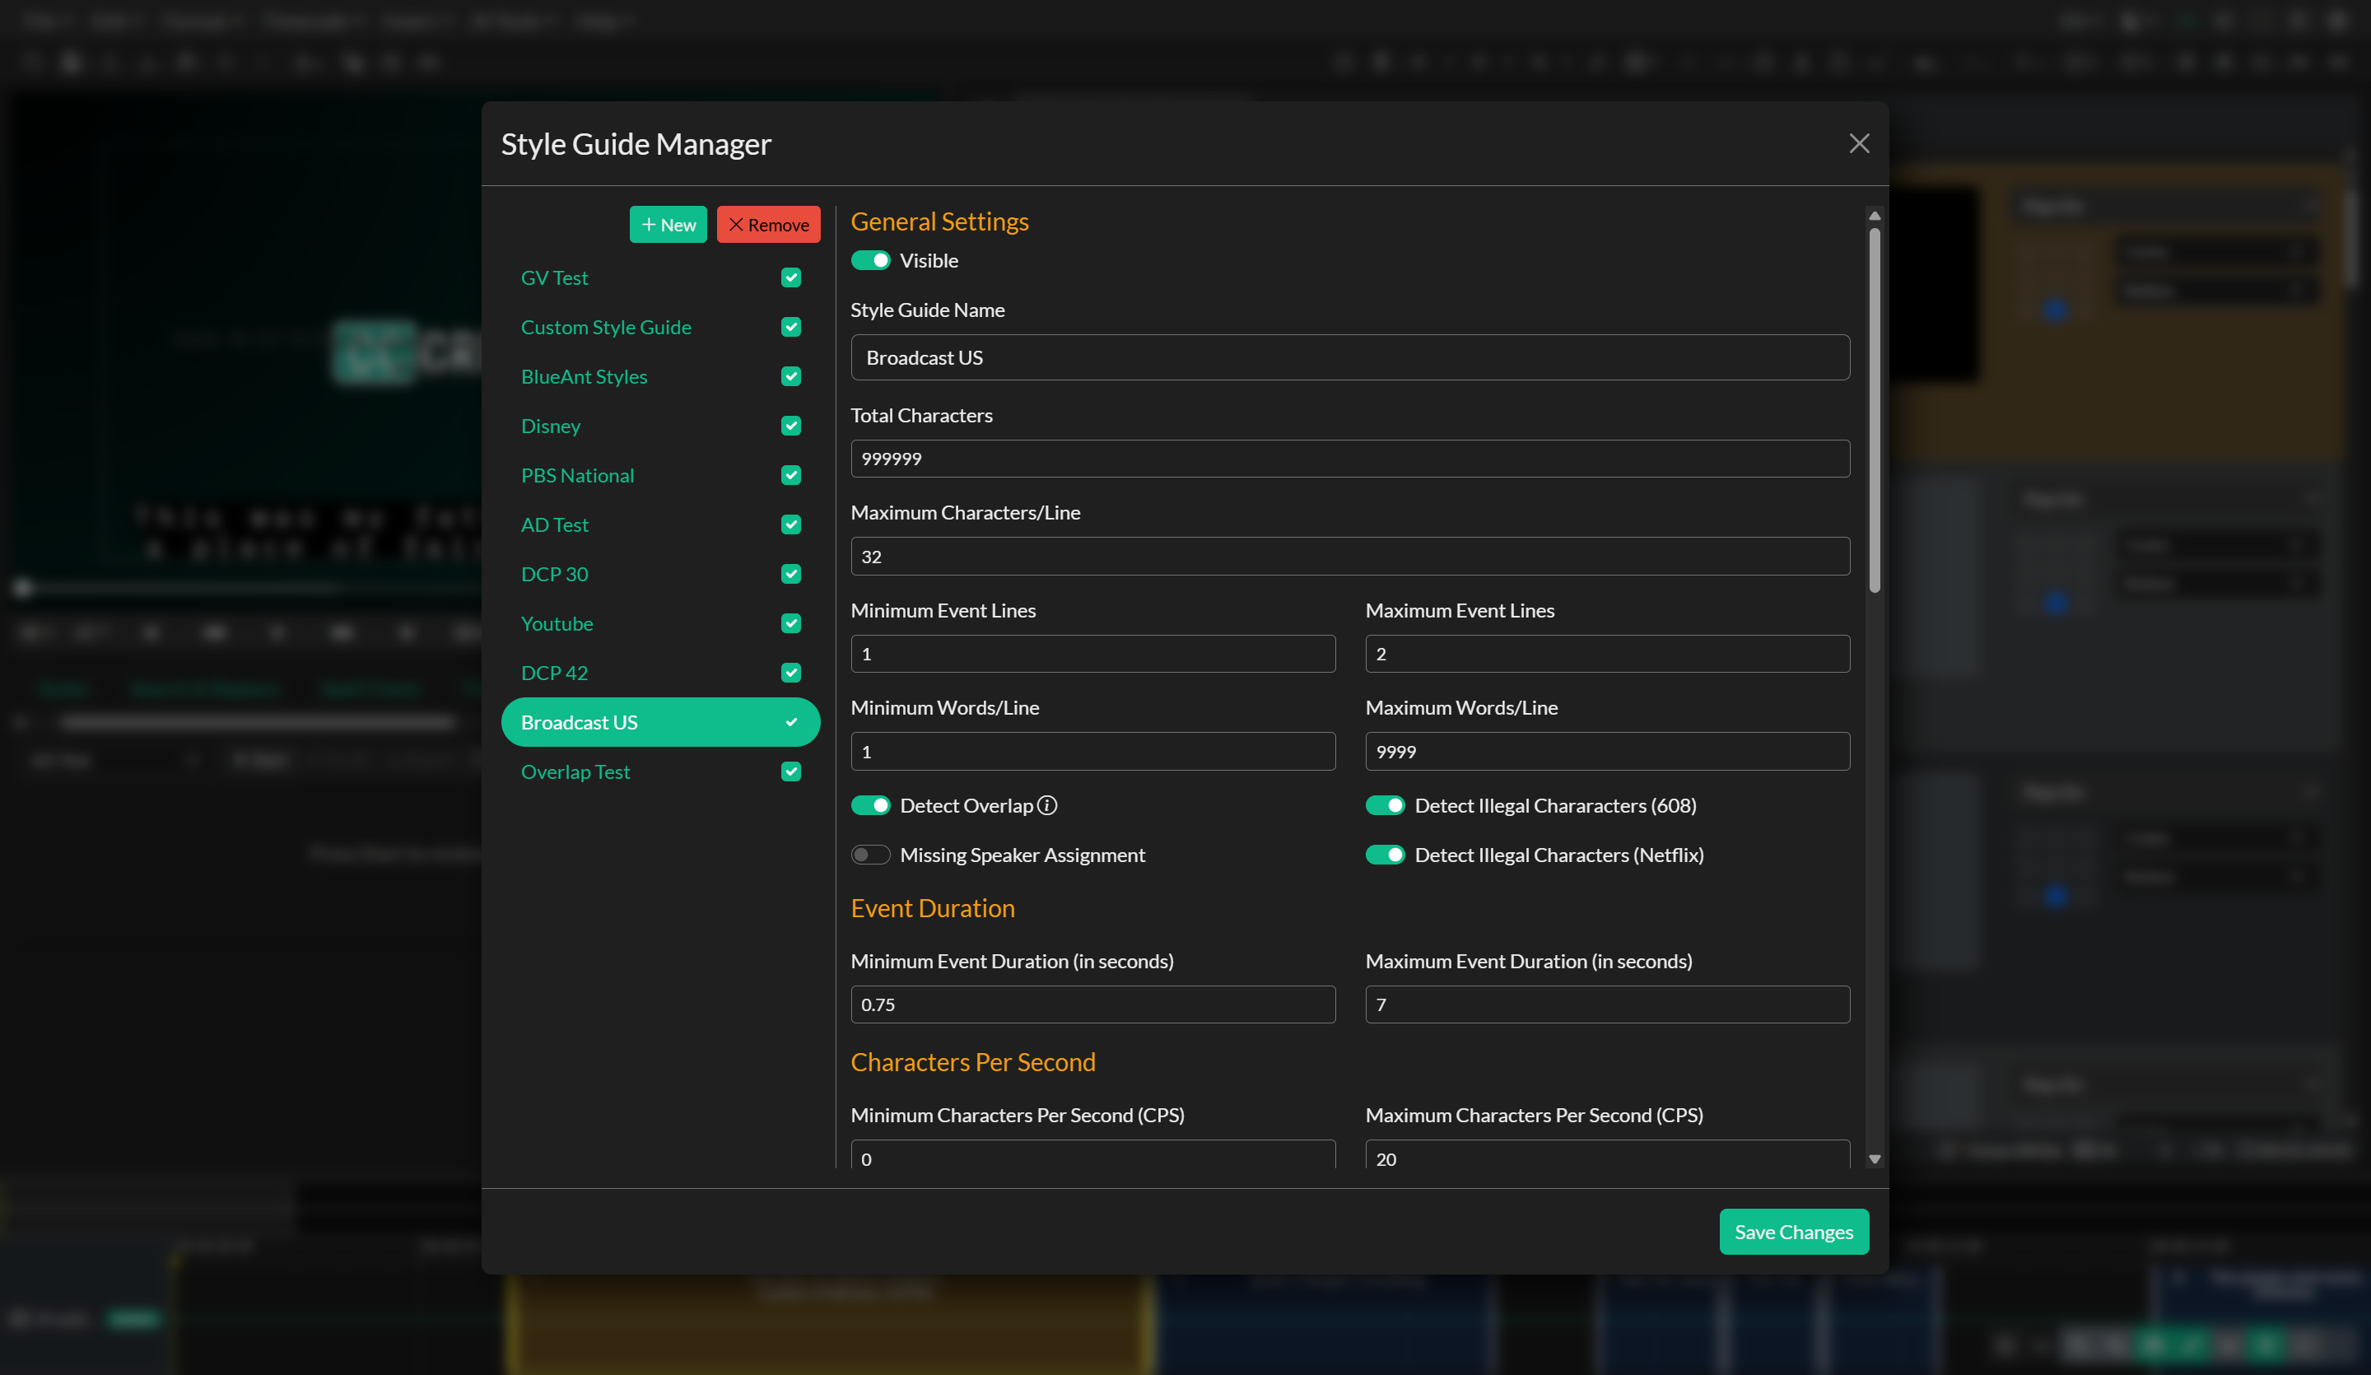Uncheck the GV Test checkbox

790,277
